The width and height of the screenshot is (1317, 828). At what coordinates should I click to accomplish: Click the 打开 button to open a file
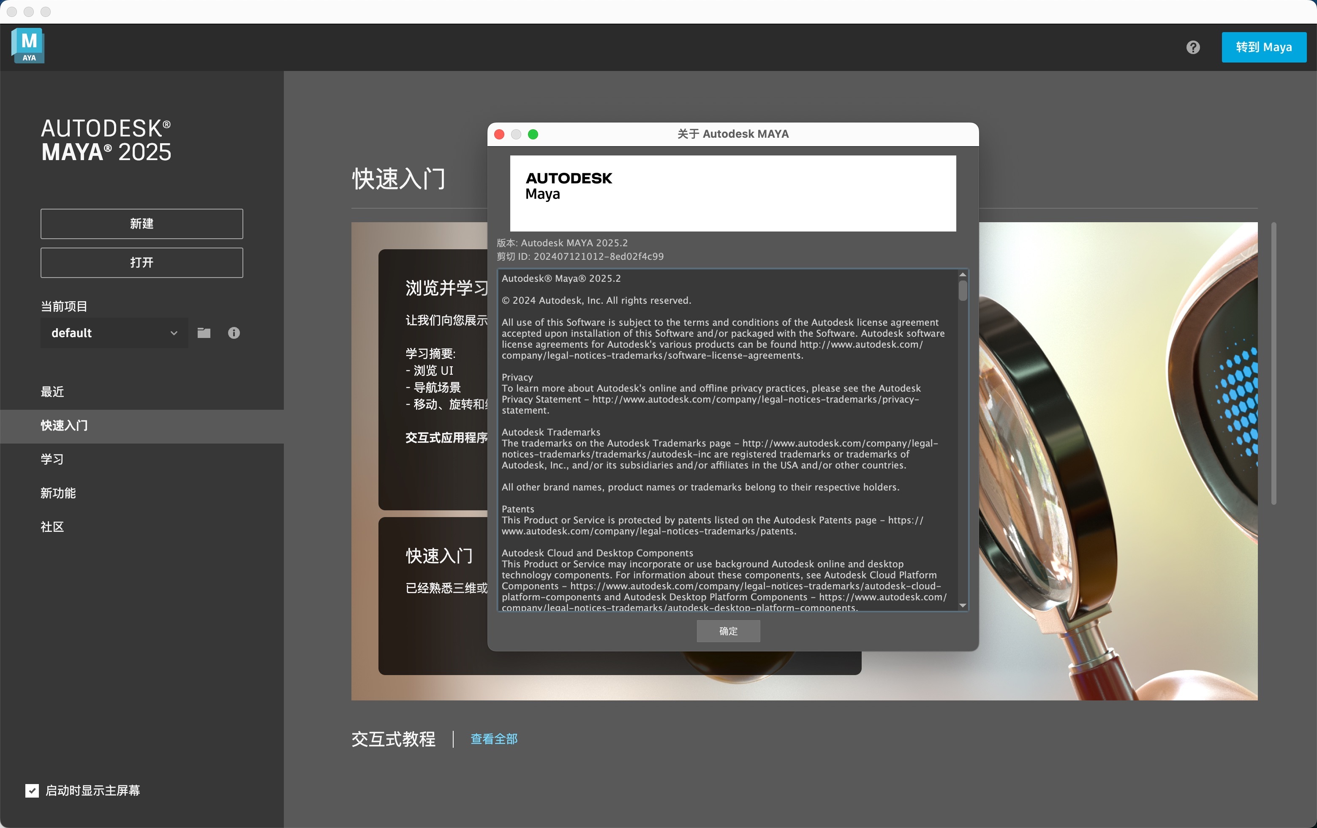(141, 262)
